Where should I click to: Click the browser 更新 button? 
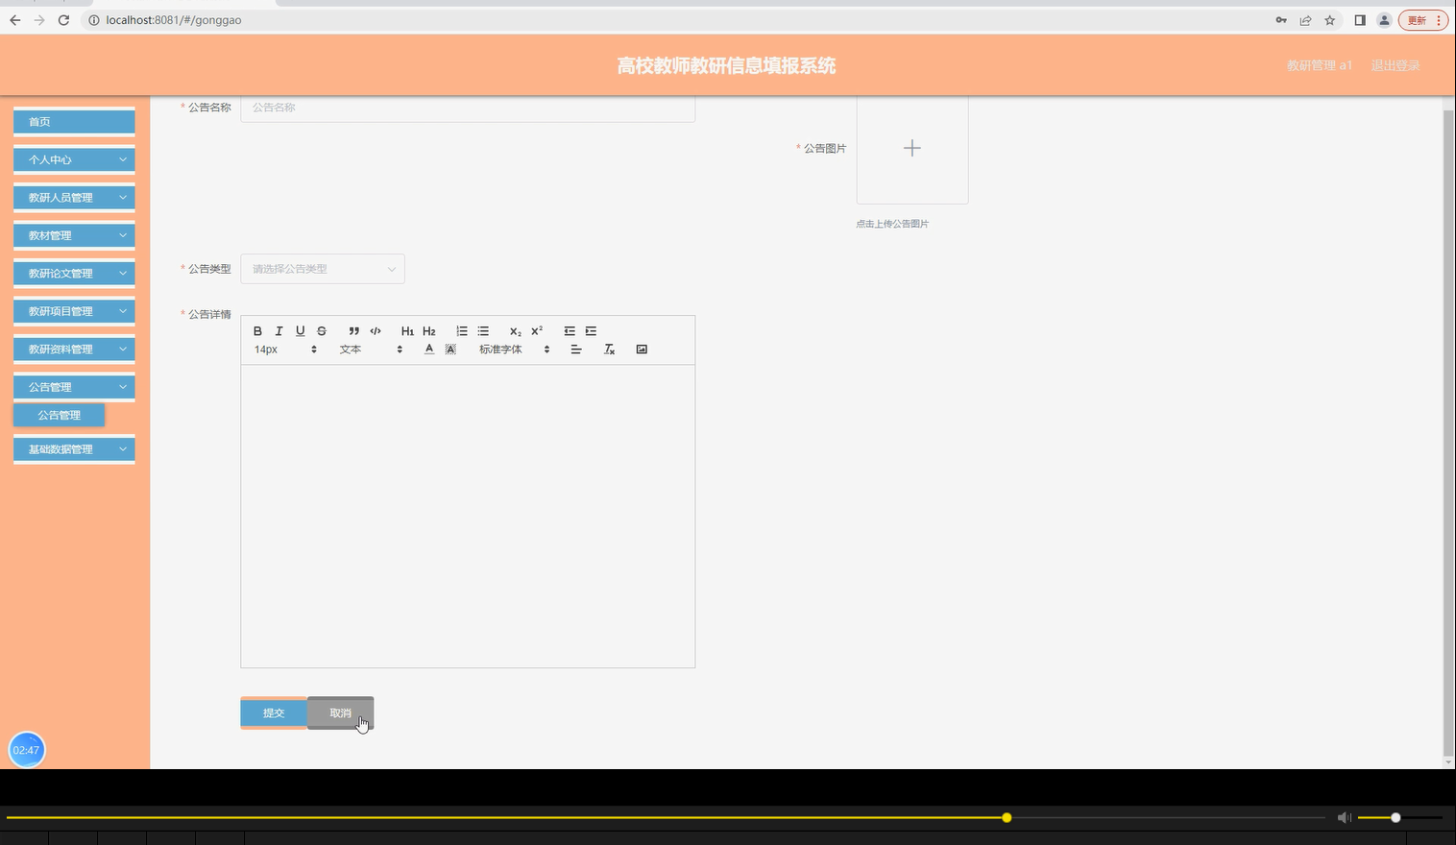pos(1422,20)
